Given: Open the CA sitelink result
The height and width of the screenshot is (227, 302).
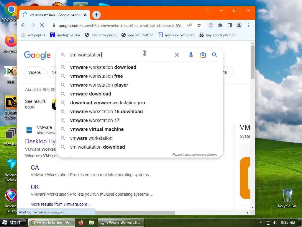Looking at the screenshot, I should [35, 168].
